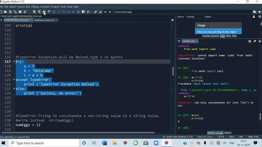Screen dimensions: 262x147
Task: Click the back arrow in toolbar
Action: 105,12
